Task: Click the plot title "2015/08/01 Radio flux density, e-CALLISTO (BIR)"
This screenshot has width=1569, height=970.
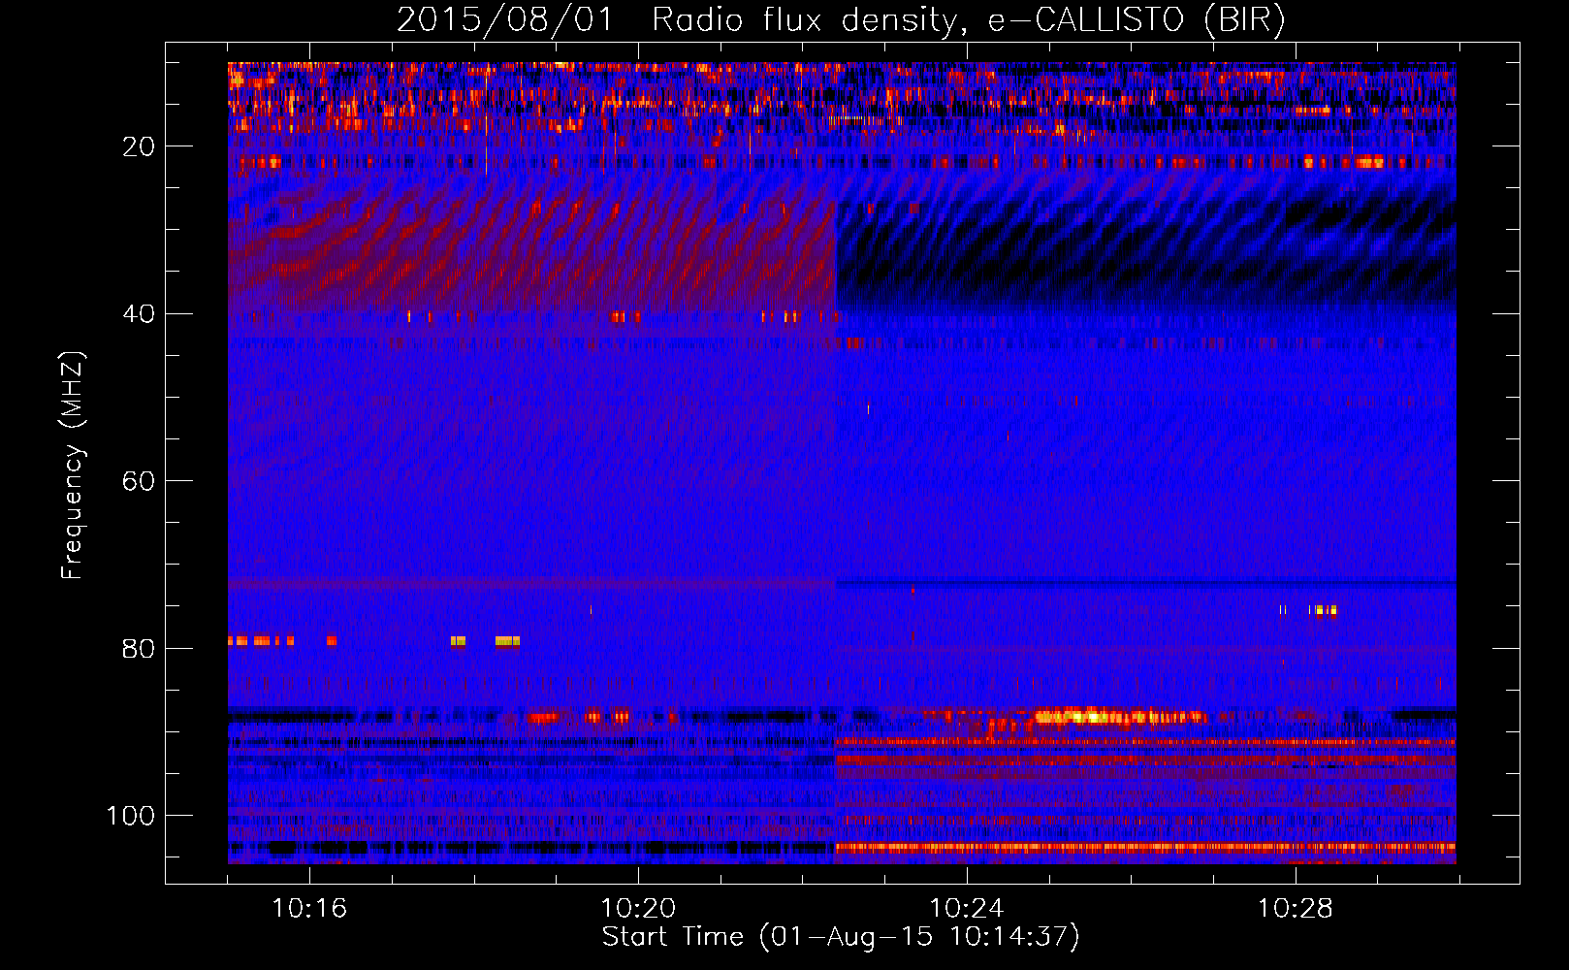Action: pyautogui.click(x=841, y=20)
